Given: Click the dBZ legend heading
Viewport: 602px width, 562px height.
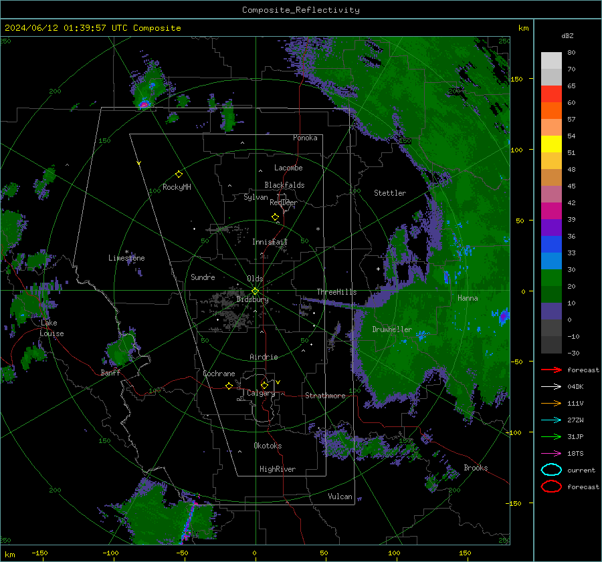Looking at the screenshot, I should pyautogui.click(x=567, y=35).
